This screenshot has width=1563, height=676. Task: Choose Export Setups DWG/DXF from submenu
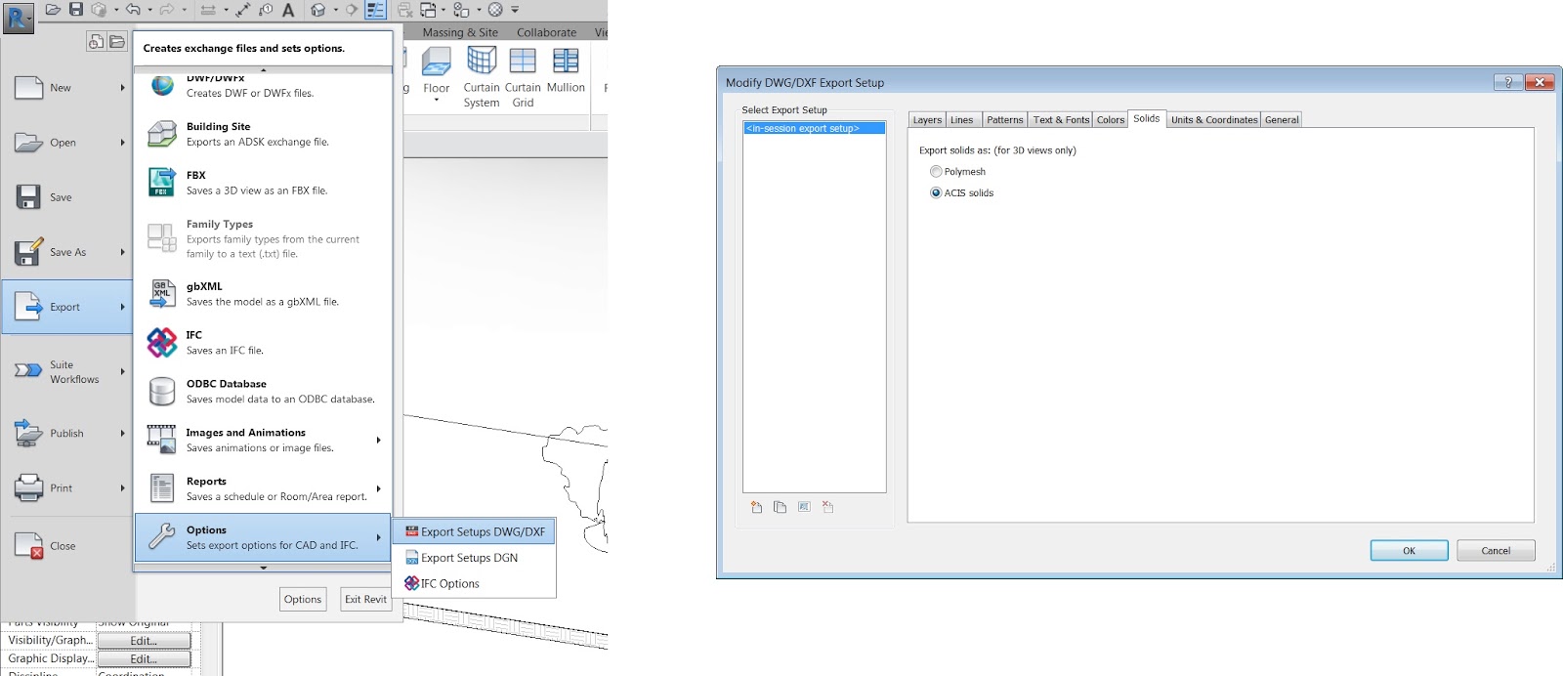tap(475, 531)
